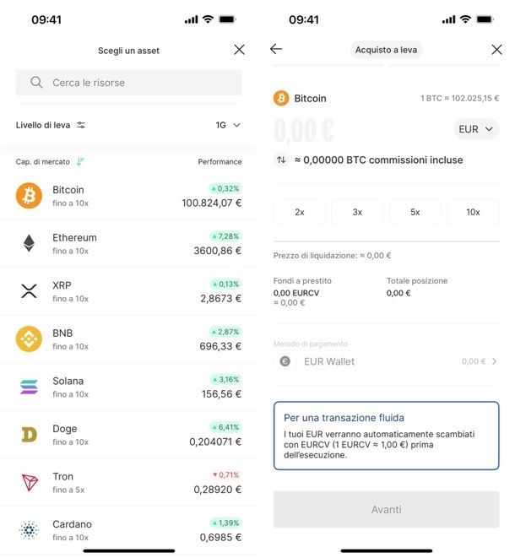Select 2x leverage option
This screenshot has width=515, height=558.
pyautogui.click(x=300, y=212)
